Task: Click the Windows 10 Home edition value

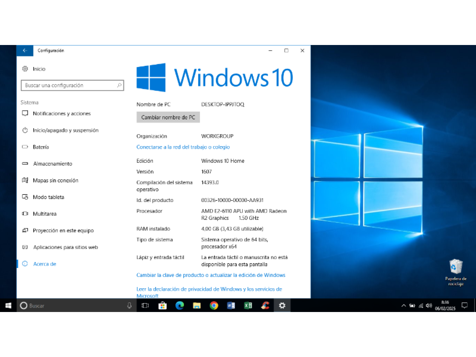Action: tap(223, 161)
